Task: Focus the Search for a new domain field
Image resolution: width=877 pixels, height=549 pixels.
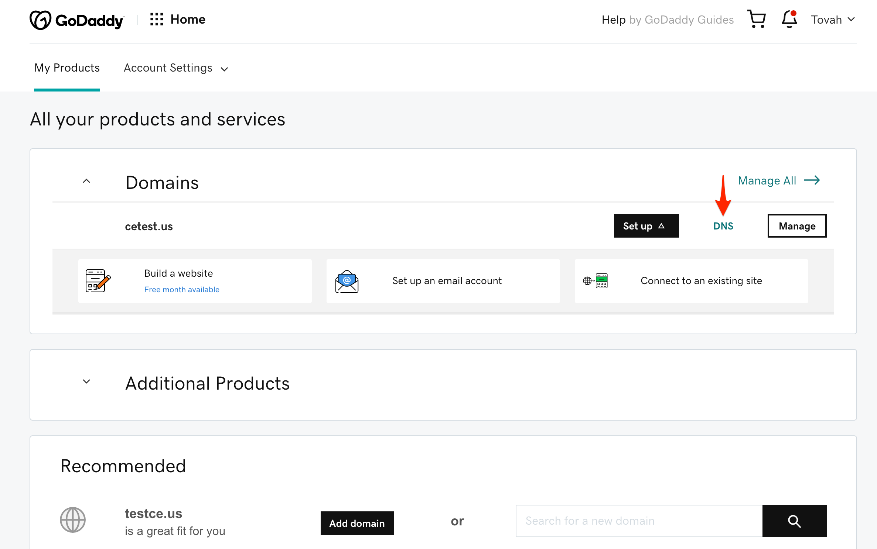Action: [639, 521]
